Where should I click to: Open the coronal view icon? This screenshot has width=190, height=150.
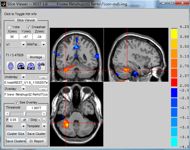31,66
